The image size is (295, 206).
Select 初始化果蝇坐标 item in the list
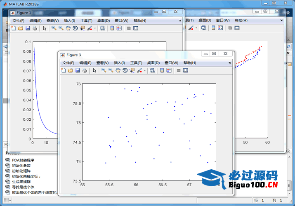click(x=25, y=176)
